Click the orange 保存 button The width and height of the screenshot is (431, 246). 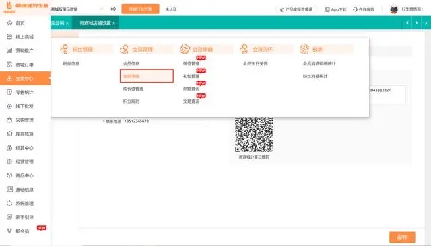[x=402, y=237]
